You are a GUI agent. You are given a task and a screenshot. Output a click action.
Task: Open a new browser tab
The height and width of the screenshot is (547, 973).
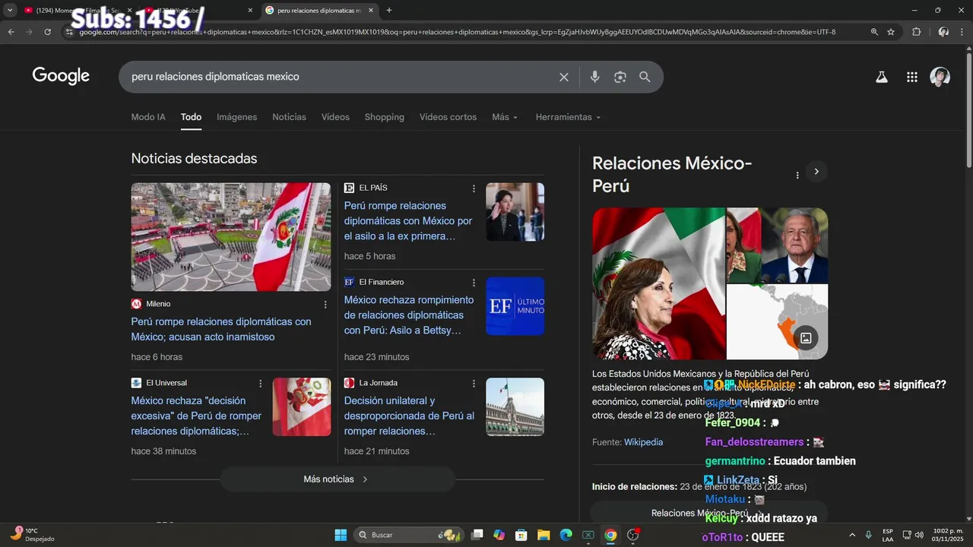coord(389,11)
